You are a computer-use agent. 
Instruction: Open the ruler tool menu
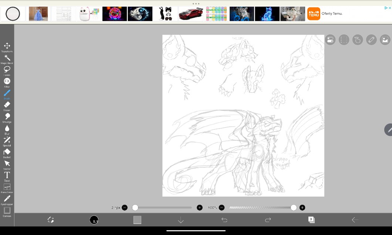[371, 40]
